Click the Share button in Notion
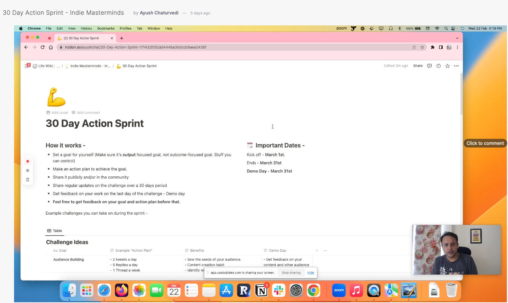Image resolution: width=508 pixels, height=303 pixels. click(418, 66)
